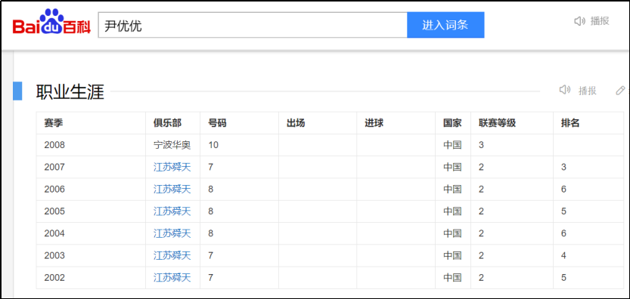Click the pencil edit icon beside 职业生涯
This screenshot has width=630, height=299.
tap(621, 91)
